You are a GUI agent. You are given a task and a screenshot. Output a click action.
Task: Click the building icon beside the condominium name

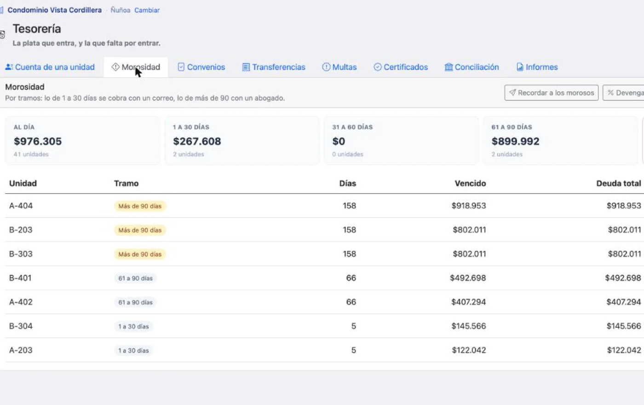(x=1, y=10)
